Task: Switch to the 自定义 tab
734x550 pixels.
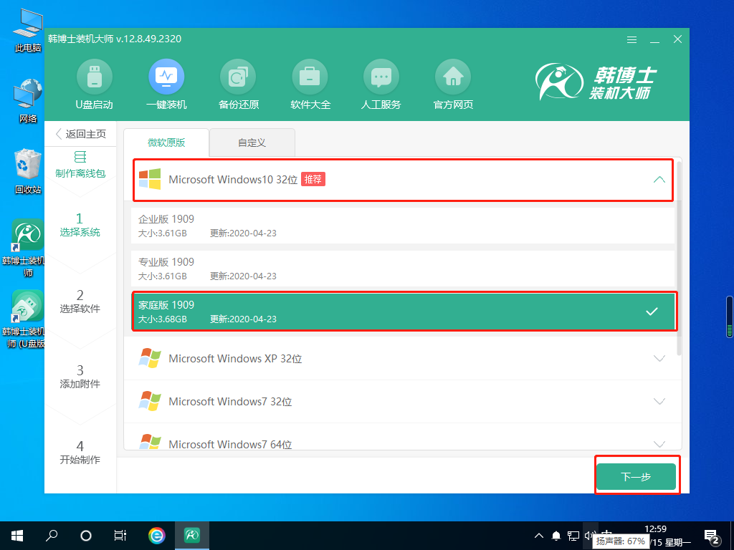Action: click(252, 143)
